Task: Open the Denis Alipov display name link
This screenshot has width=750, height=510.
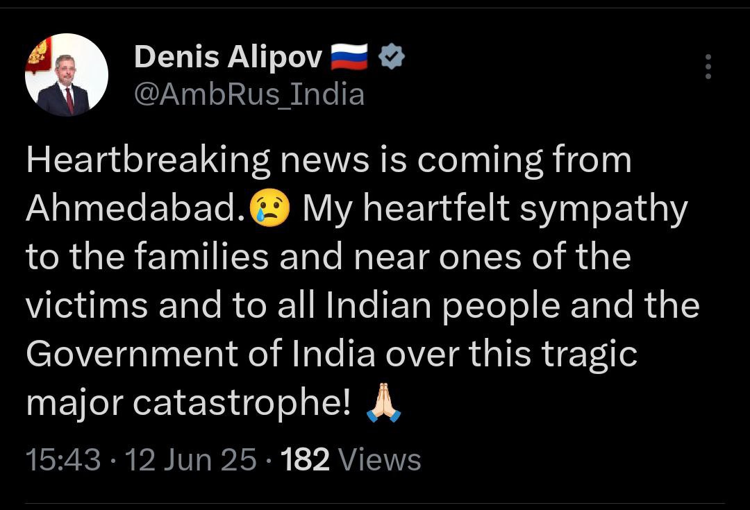Action: click(228, 57)
